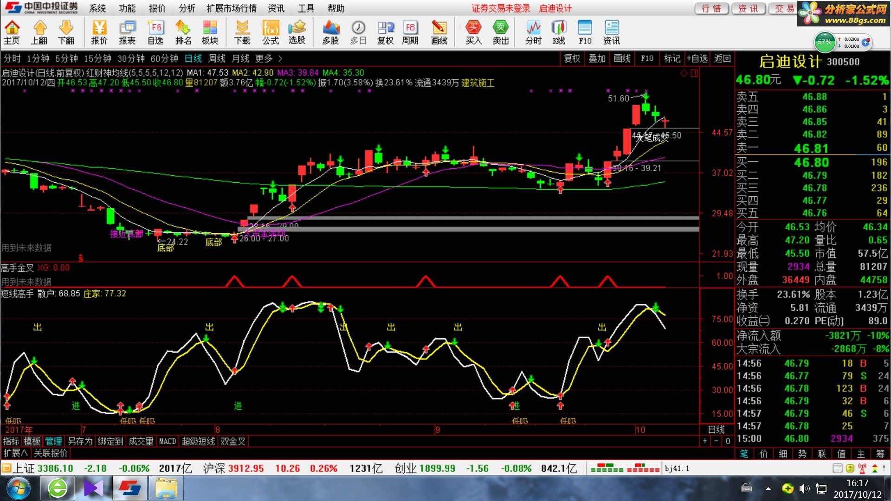Click the 资讯 button at top right
The width and height of the screenshot is (891, 501).
(748, 8)
